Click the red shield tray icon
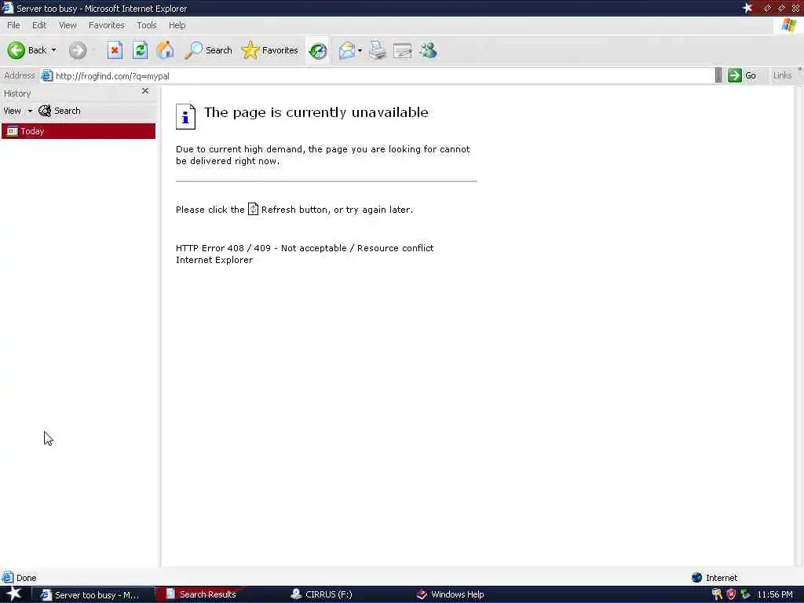Image resolution: width=804 pixels, height=603 pixels. click(x=731, y=594)
